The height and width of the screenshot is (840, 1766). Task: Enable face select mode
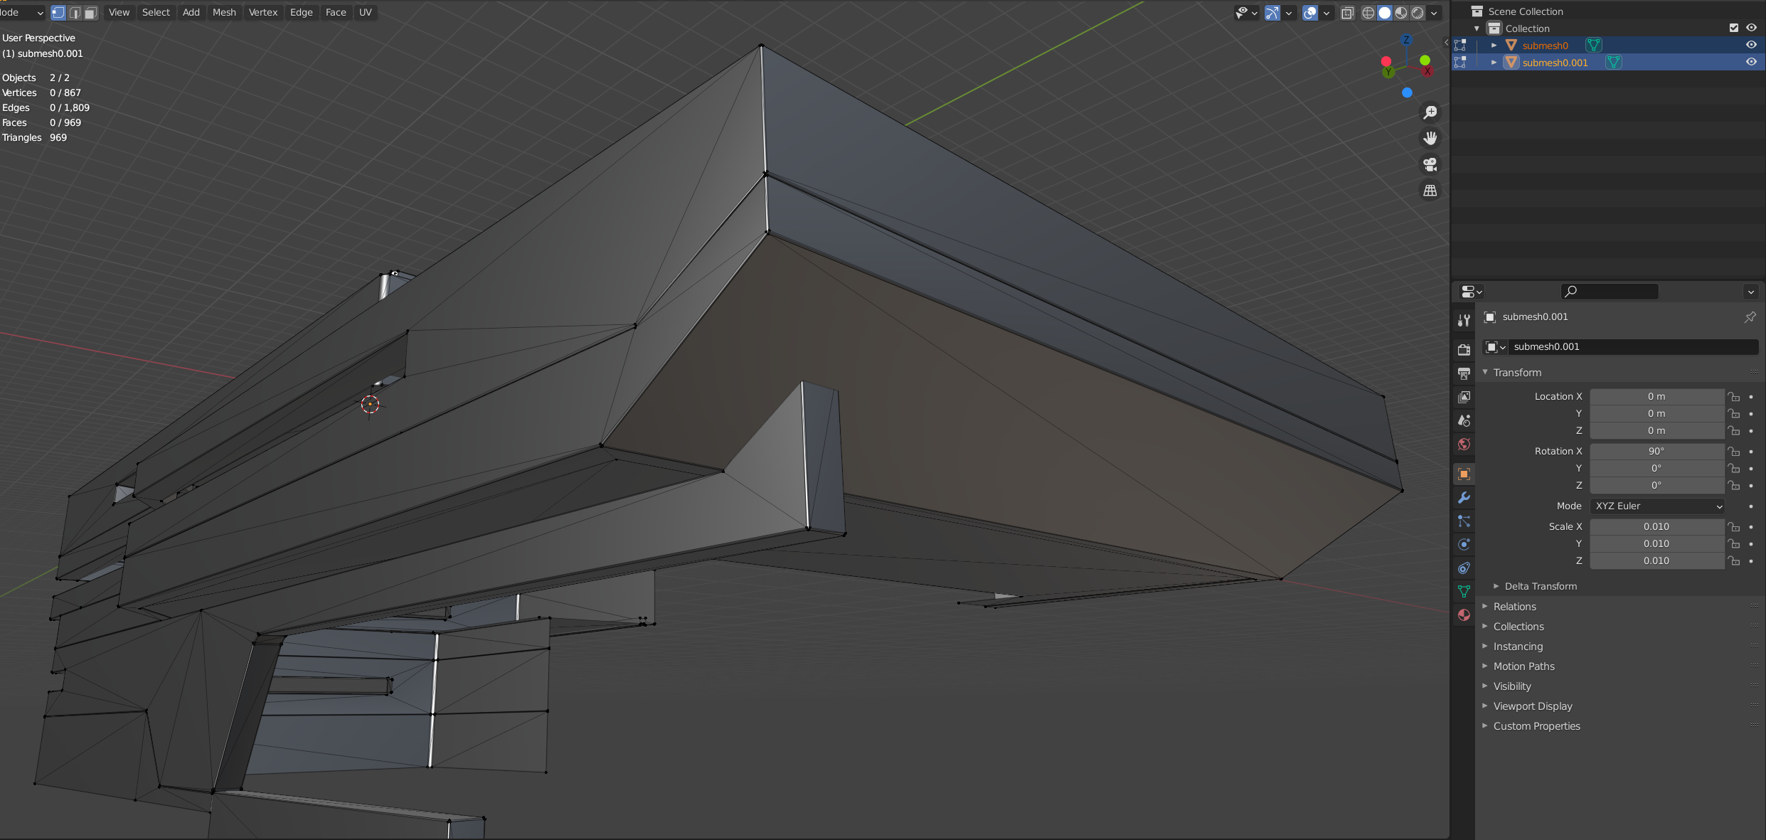[x=91, y=13]
